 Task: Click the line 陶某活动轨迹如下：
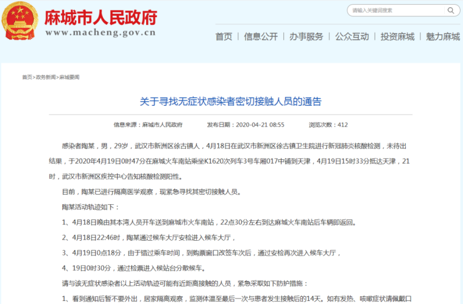pyautogui.click(x=90, y=207)
